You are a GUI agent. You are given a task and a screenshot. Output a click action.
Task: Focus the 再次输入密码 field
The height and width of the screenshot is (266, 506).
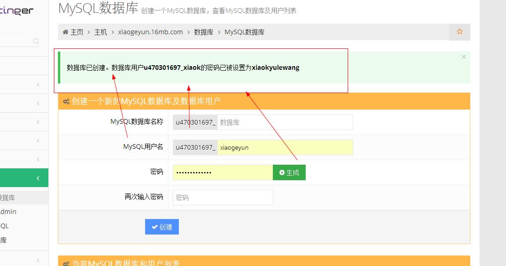tap(223, 198)
